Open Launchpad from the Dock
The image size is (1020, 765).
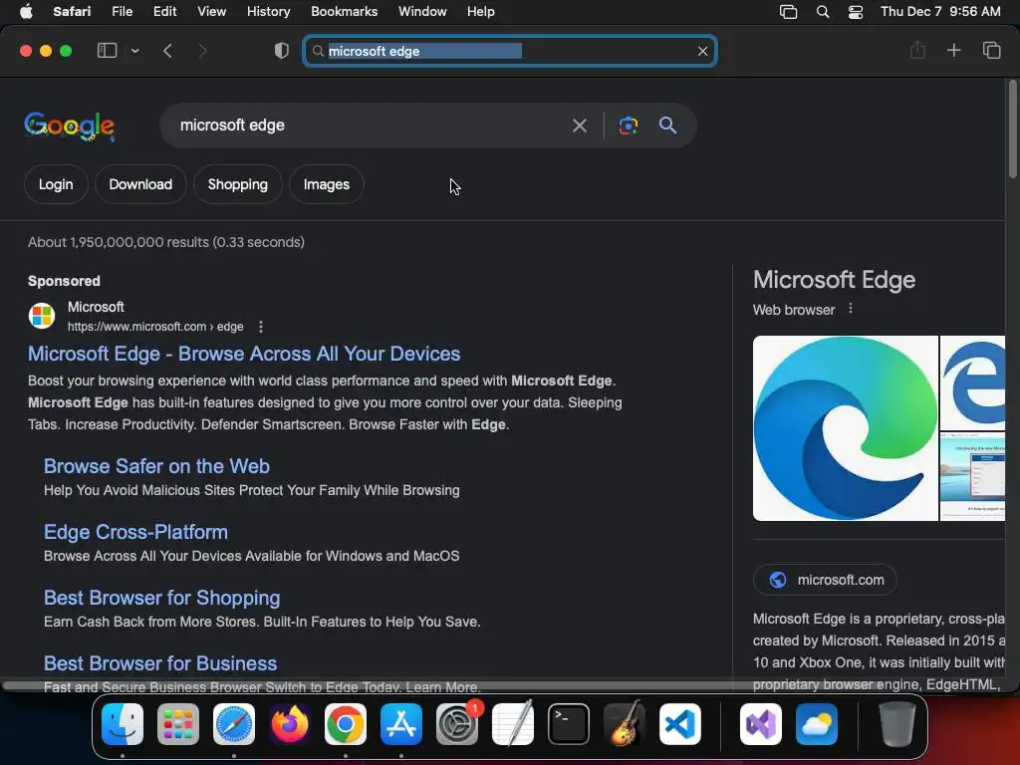coord(178,724)
